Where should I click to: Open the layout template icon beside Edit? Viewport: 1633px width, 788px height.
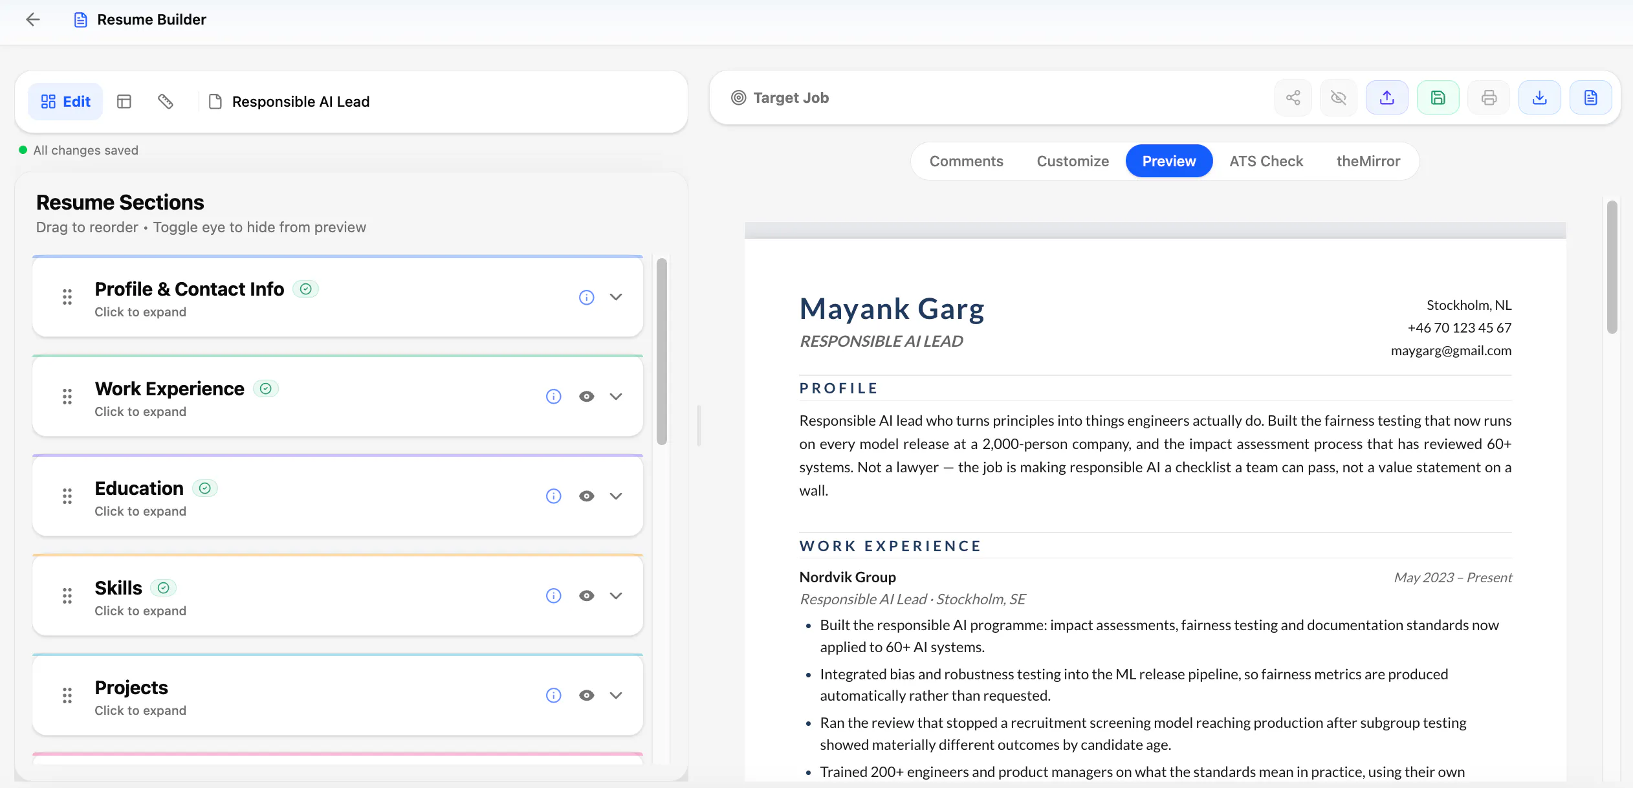pos(124,102)
